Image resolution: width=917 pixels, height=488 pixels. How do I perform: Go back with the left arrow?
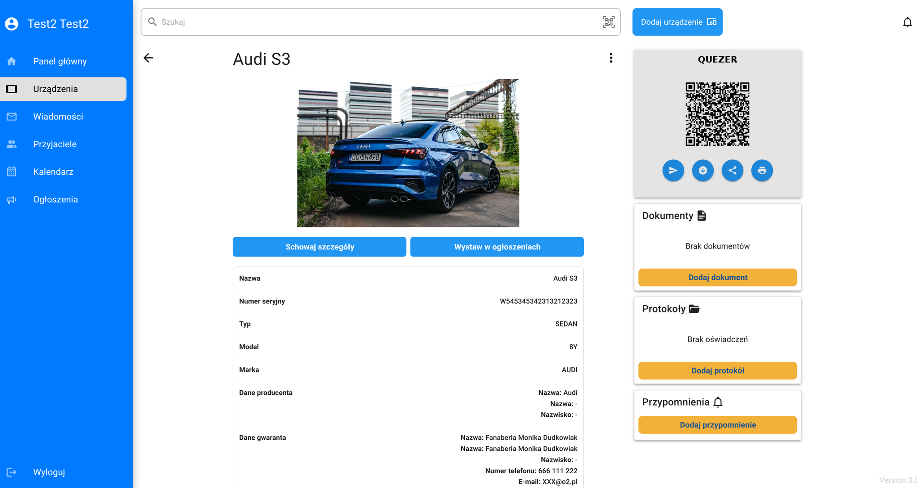tap(148, 58)
